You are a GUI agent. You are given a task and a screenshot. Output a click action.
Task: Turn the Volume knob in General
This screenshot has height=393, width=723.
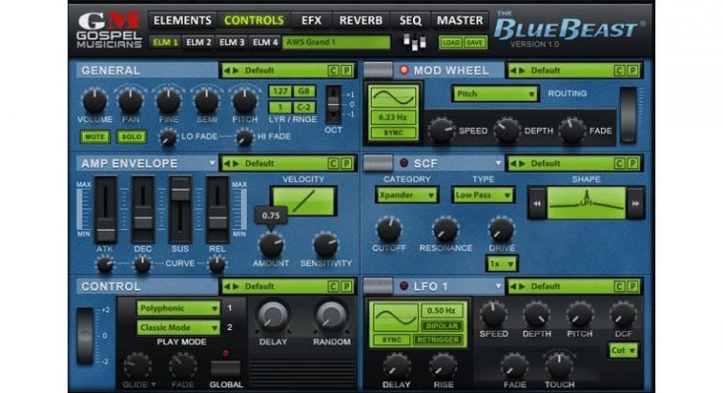point(93,100)
